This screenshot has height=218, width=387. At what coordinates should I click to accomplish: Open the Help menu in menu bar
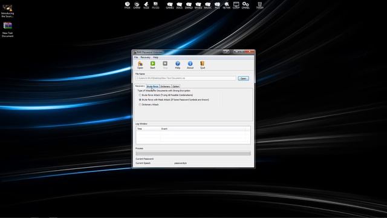point(155,58)
